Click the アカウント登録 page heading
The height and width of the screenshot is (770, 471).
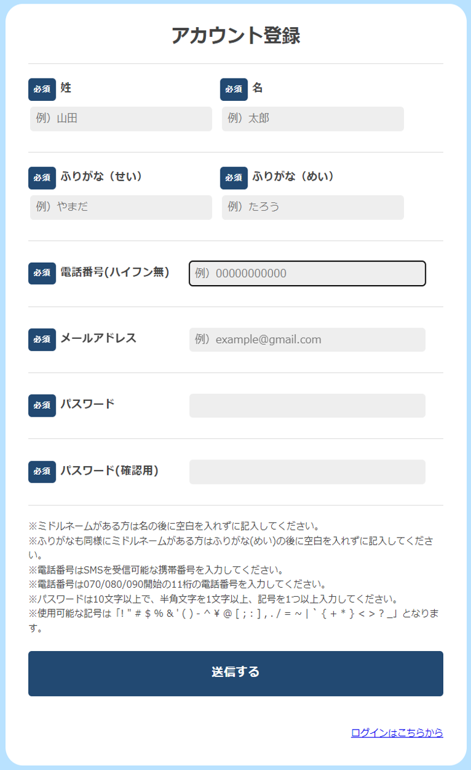point(235,36)
